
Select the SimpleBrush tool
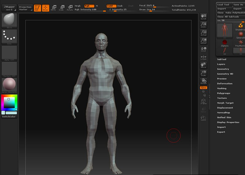click(241, 27)
